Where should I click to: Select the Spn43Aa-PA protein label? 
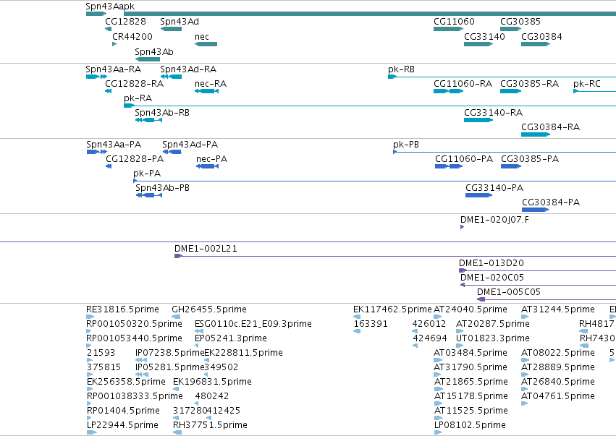coord(114,145)
